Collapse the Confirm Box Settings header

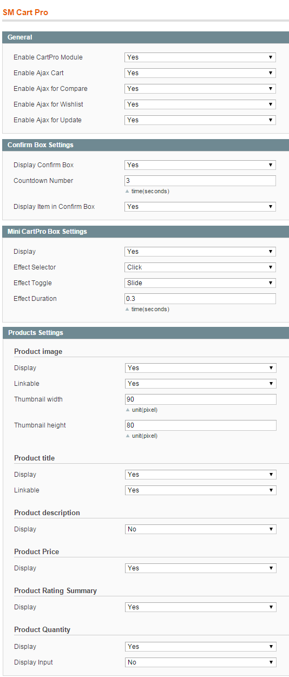[x=146, y=145]
